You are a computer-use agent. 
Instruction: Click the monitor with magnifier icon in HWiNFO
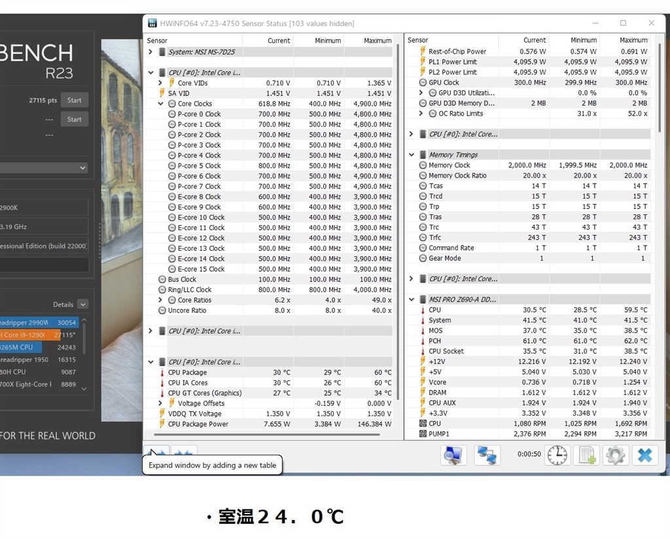click(x=453, y=455)
